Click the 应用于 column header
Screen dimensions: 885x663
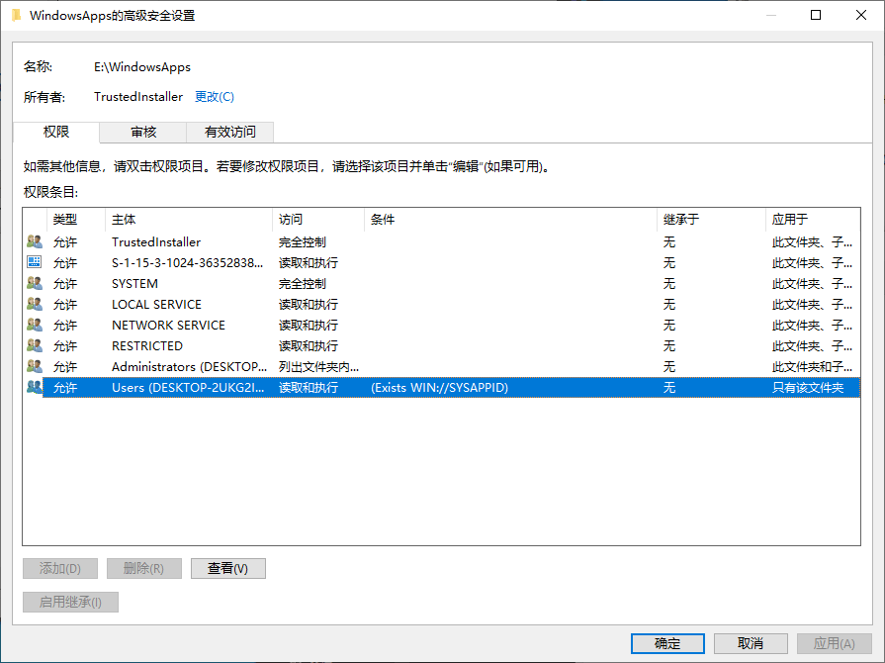click(813, 219)
